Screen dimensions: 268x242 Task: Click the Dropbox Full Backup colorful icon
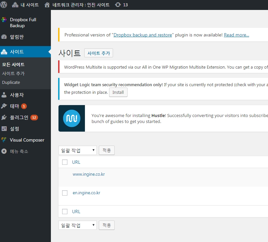(4, 20)
